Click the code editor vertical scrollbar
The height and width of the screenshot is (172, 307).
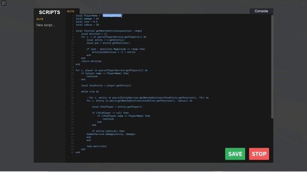click(x=272, y=66)
